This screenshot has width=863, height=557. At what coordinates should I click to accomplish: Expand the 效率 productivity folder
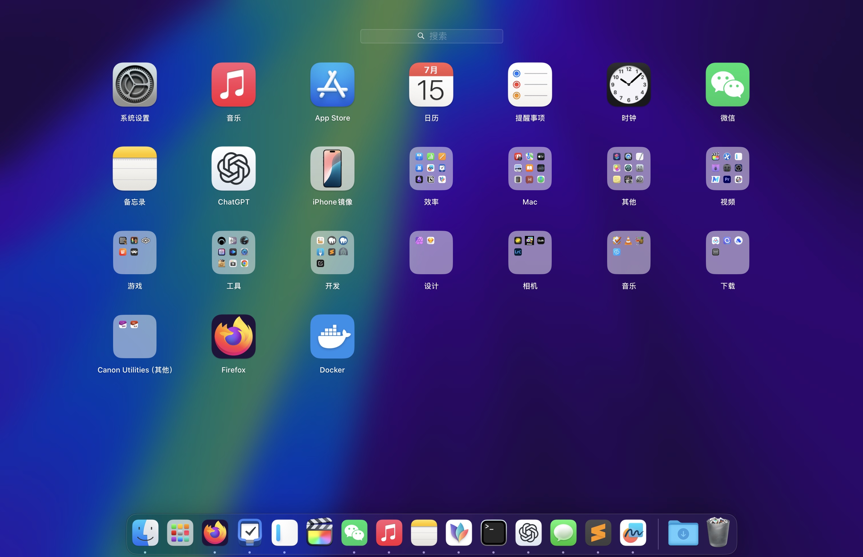[x=431, y=169]
